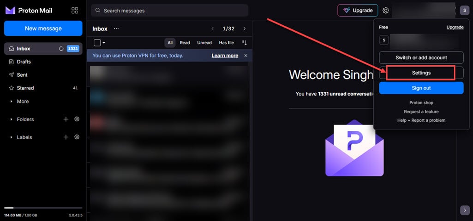Click the Drafts document icon
Image resolution: width=473 pixels, height=221 pixels.
click(12, 62)
